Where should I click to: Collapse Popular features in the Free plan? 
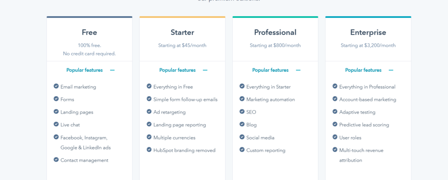pyautogui.click(x=112, y=70)
